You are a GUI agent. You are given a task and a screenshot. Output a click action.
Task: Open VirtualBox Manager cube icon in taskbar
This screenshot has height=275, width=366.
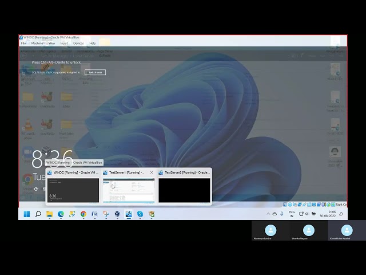pos(117,214)
